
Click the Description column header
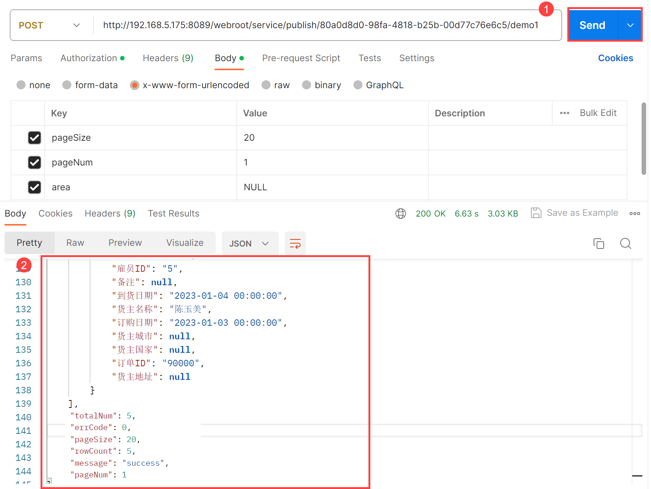[460, 113]
